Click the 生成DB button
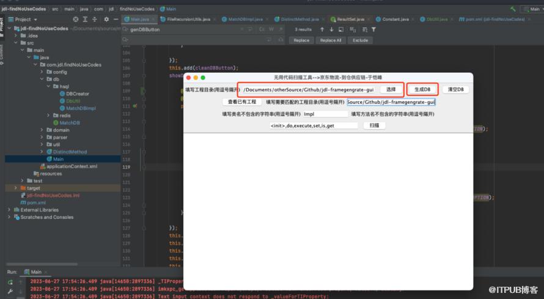Screen dimensions: 544x299 (x=422, y=89)
